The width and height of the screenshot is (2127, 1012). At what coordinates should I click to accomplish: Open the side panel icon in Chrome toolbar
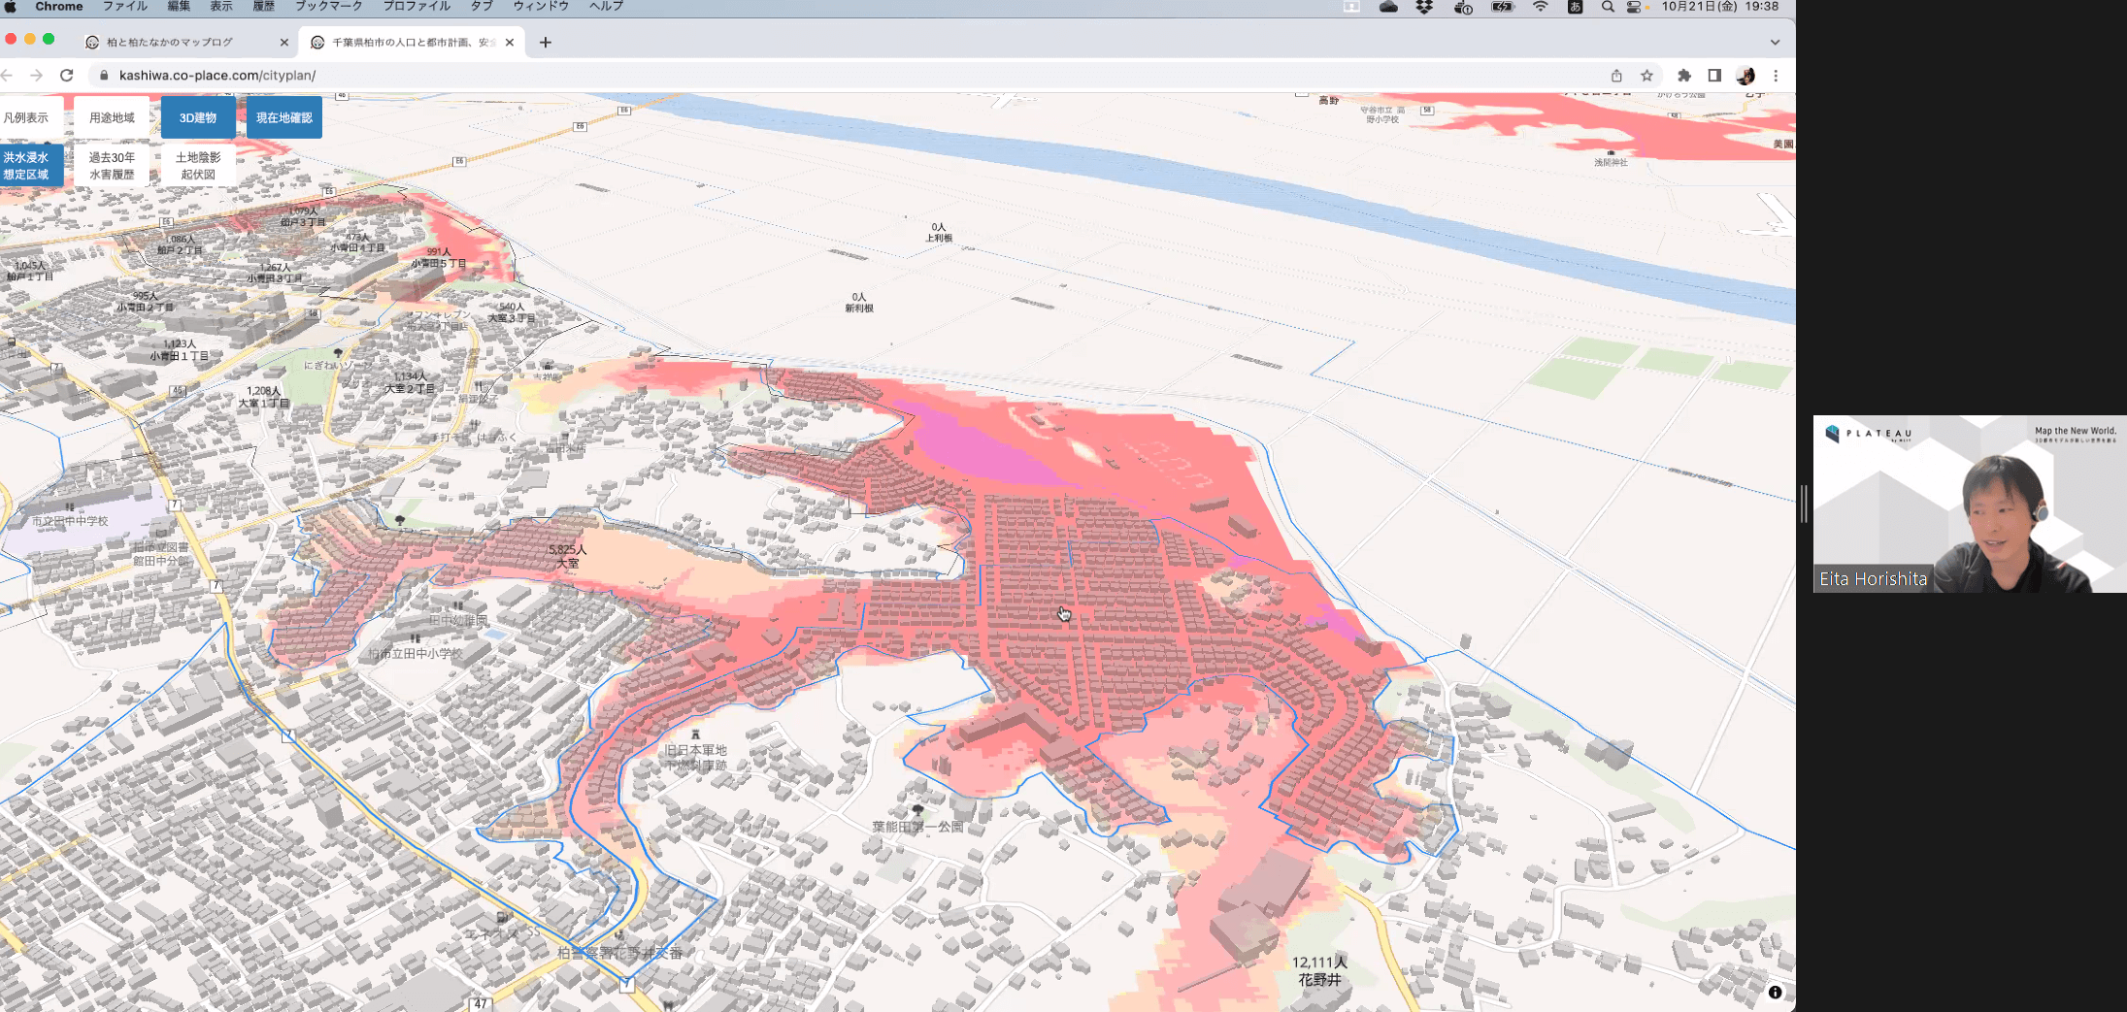tap(1714, 76)
